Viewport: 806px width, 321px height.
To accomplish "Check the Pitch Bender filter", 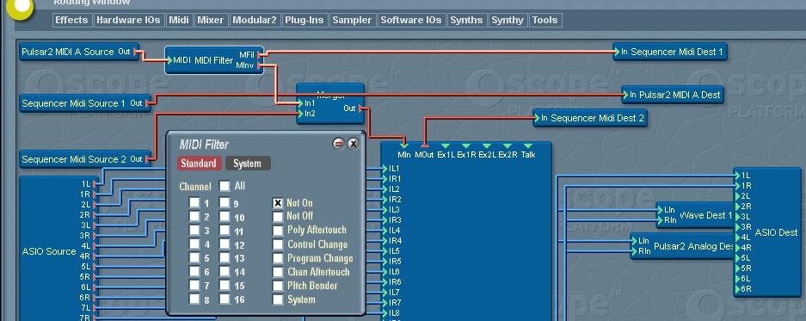I will pos(278,285).
